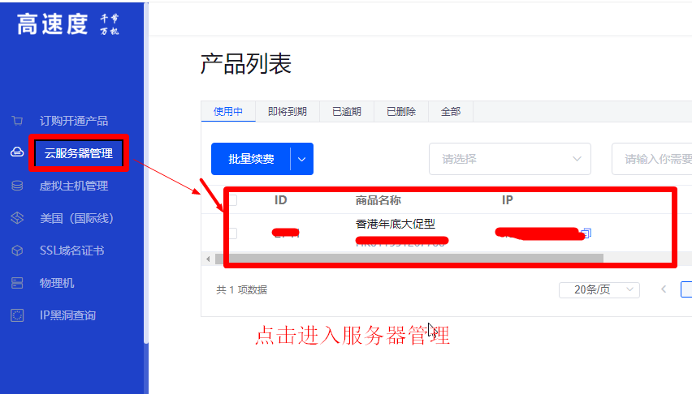Click the server icon beside 物理机
Image resolution: width=692 pixels, height=394 pixels.
[17, 282]
